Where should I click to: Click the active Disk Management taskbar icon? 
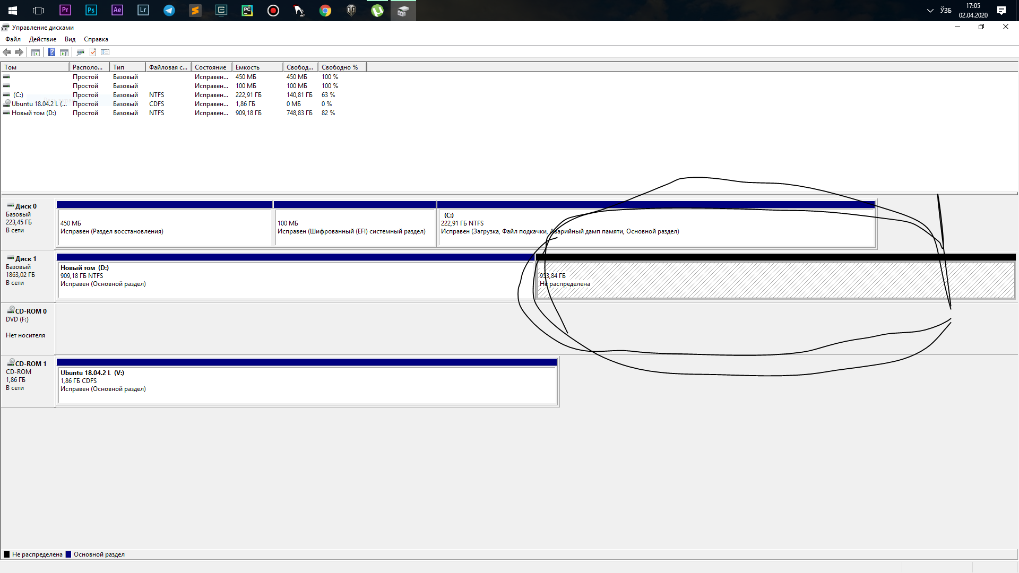pyautogui.click(x=403, y=10)
